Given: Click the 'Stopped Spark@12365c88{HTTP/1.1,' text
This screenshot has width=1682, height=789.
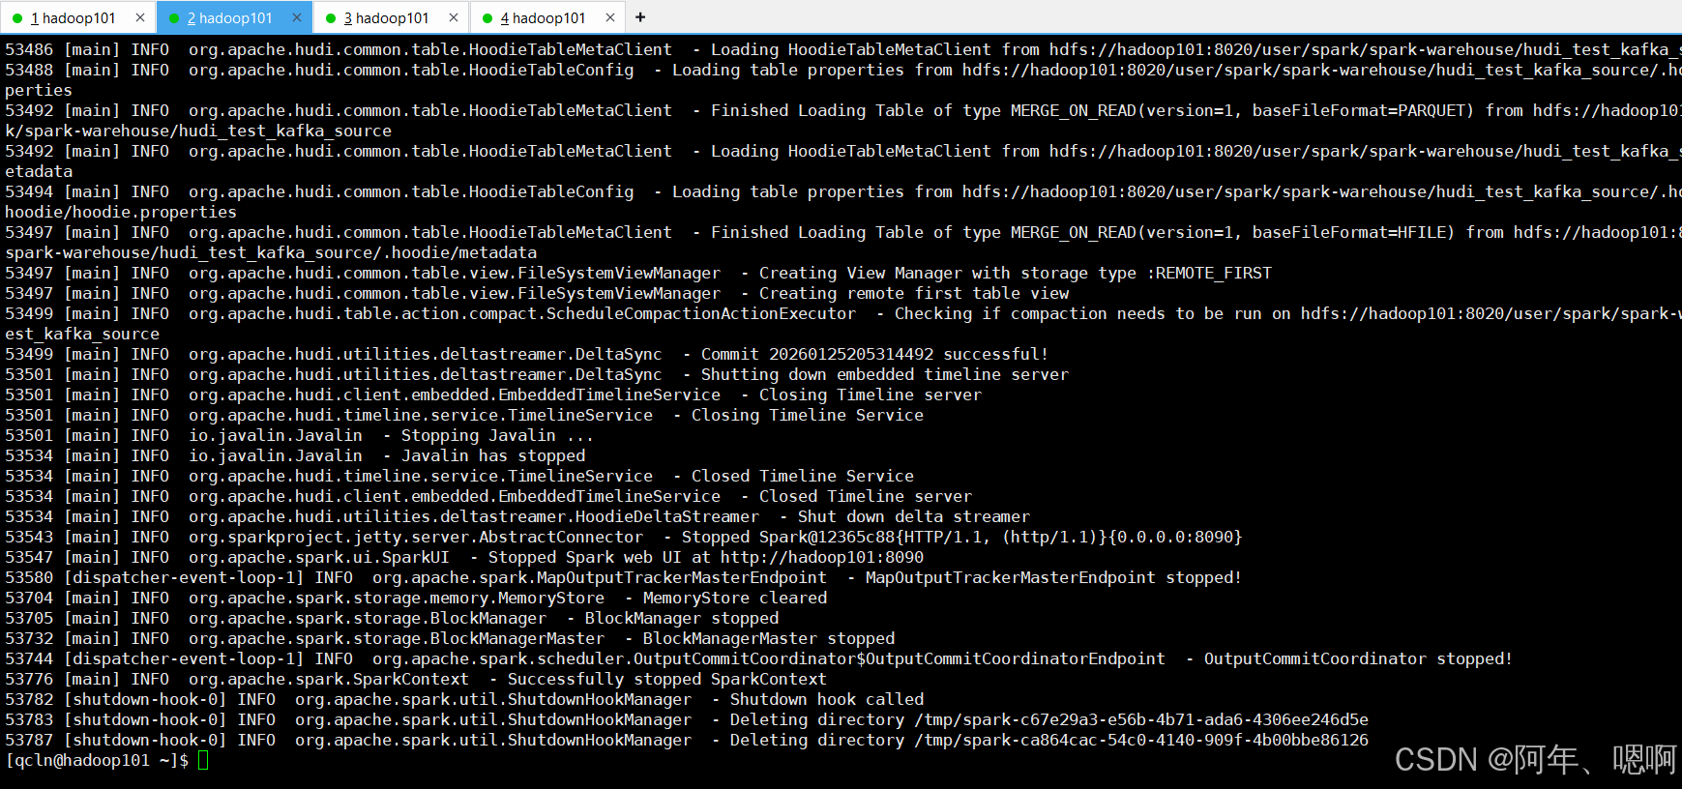Looking at the screenshot, I should (x=837, y=537).
